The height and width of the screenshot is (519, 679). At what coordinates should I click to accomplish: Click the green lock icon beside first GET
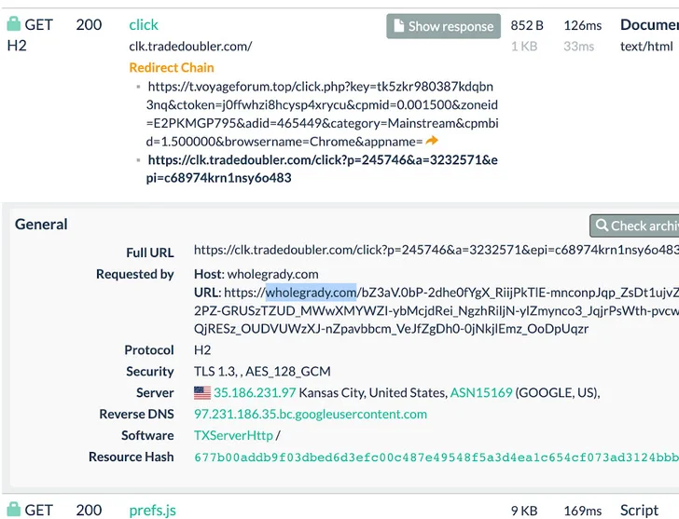point(14,24)
